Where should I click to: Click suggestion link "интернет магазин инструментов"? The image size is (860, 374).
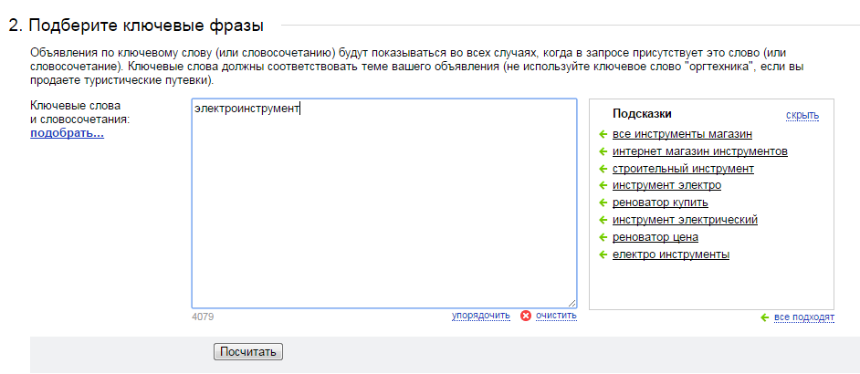[x=699, y=151]
